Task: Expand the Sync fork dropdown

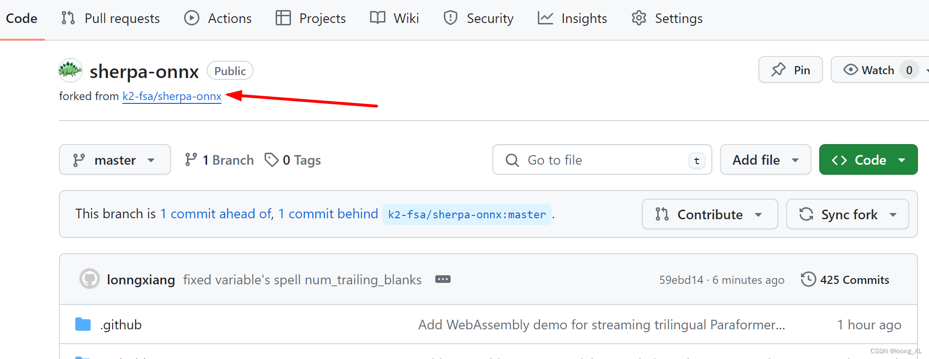Action: pyautogui.click(x=848, y=214)
